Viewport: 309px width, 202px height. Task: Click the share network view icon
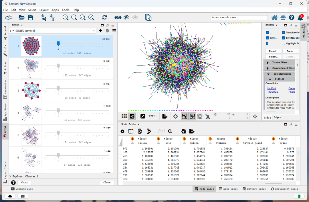[x=132, y=116]
